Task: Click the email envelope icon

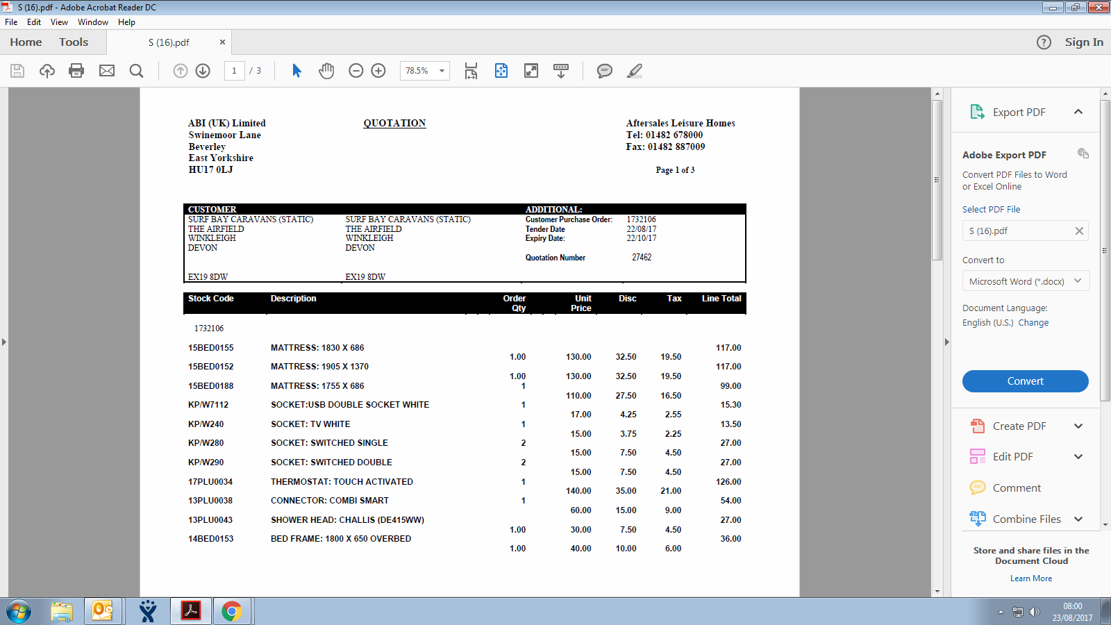Action: tap(107, 71)
